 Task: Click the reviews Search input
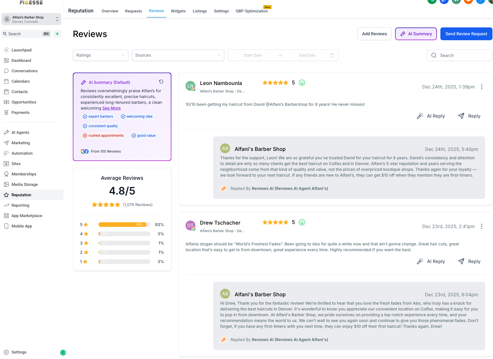pyautogui.click(x=459, y=55)
